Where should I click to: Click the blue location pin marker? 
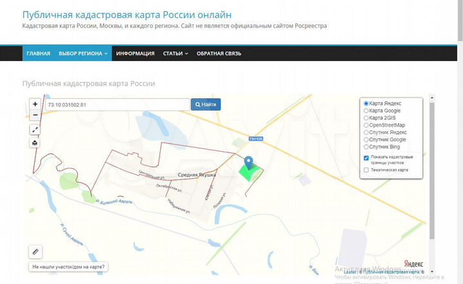coord(249,163)
